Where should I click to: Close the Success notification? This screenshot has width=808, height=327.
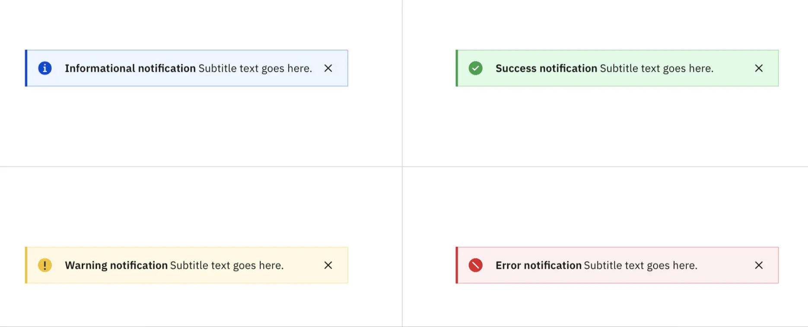click(x=759, y=68)
